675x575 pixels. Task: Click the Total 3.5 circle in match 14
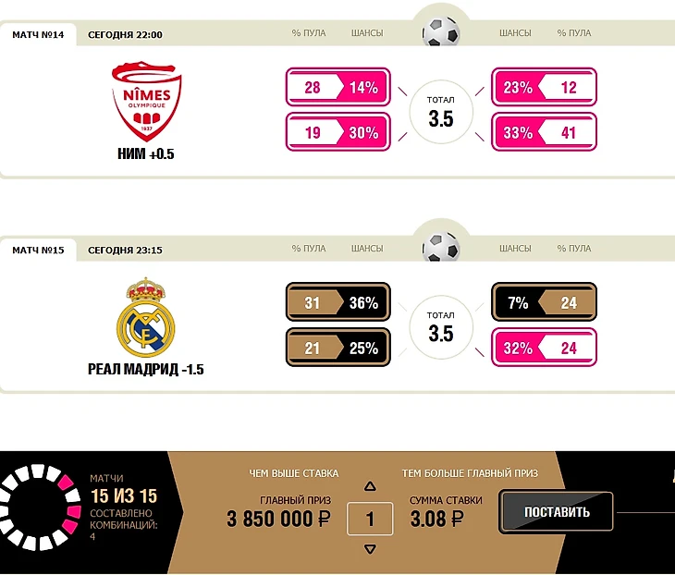tap(441, 112)
